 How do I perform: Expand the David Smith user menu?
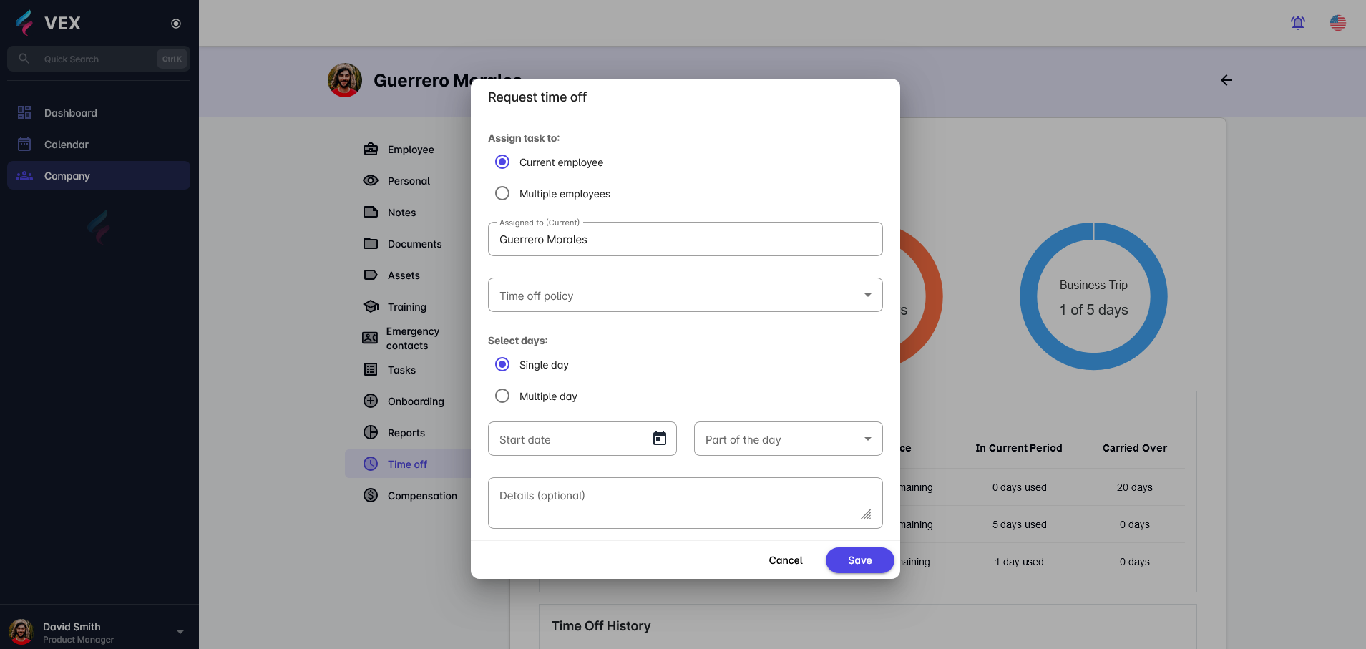point(180,632)
